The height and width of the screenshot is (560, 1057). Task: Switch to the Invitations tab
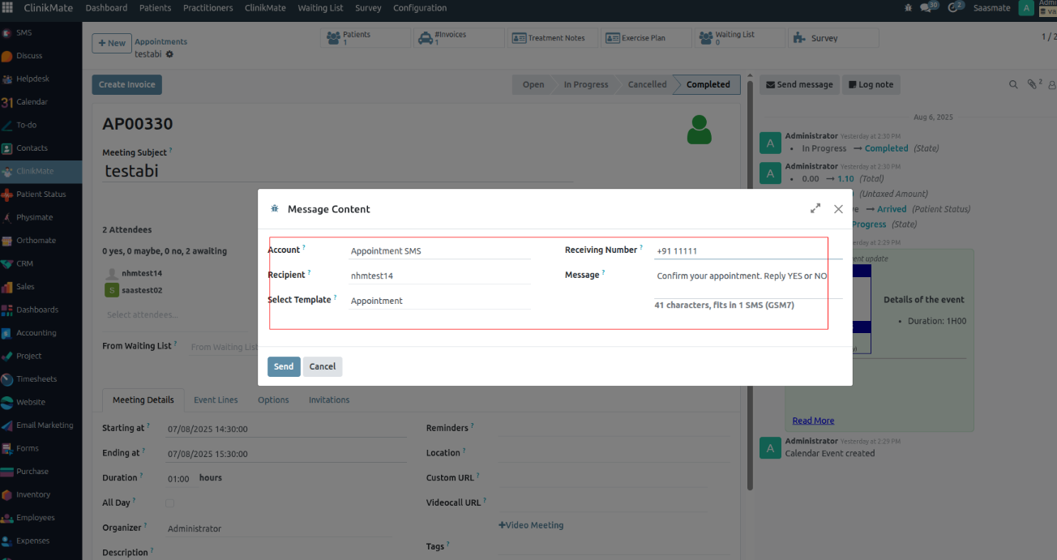pyautogui.click(x=329, y=400)
